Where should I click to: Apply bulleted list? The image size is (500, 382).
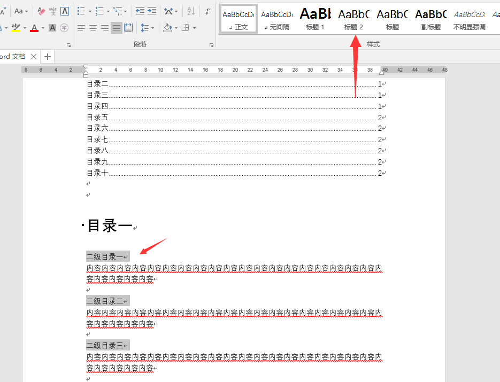pos(81,11)
